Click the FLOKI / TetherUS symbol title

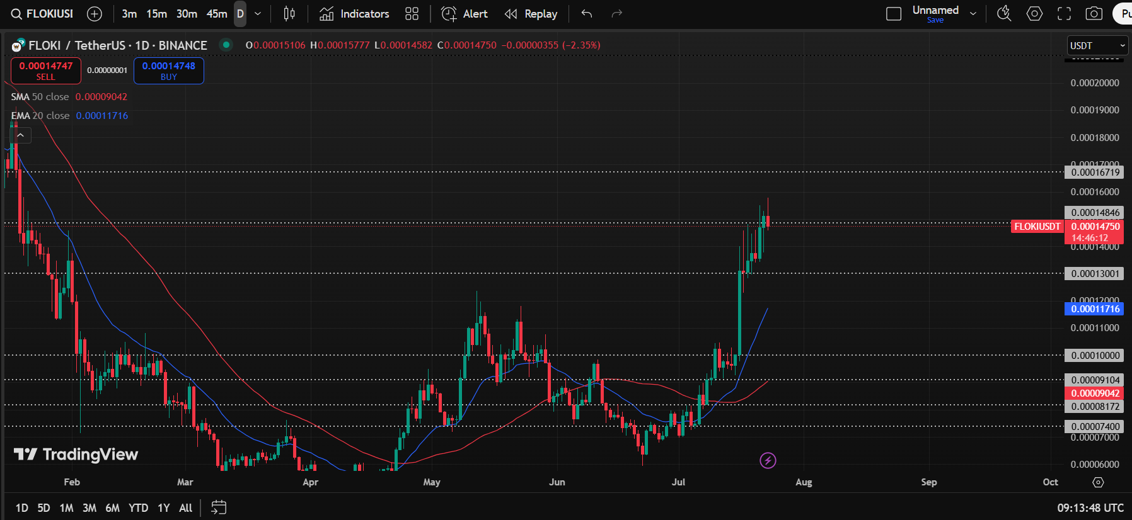118,45
